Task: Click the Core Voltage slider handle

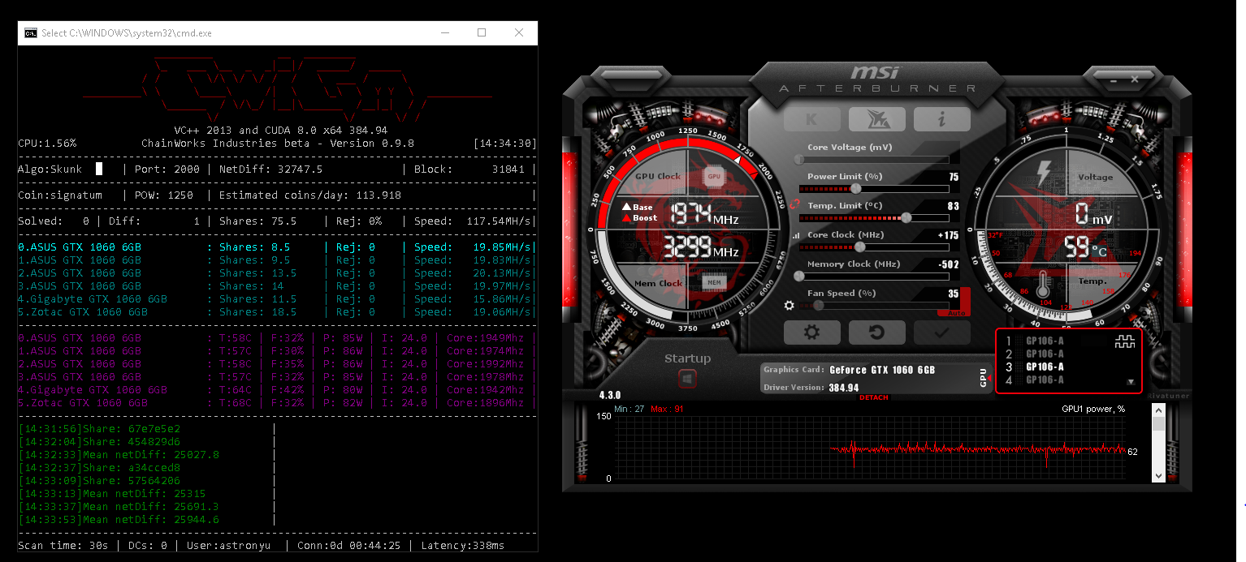Action: coord(799,160)
